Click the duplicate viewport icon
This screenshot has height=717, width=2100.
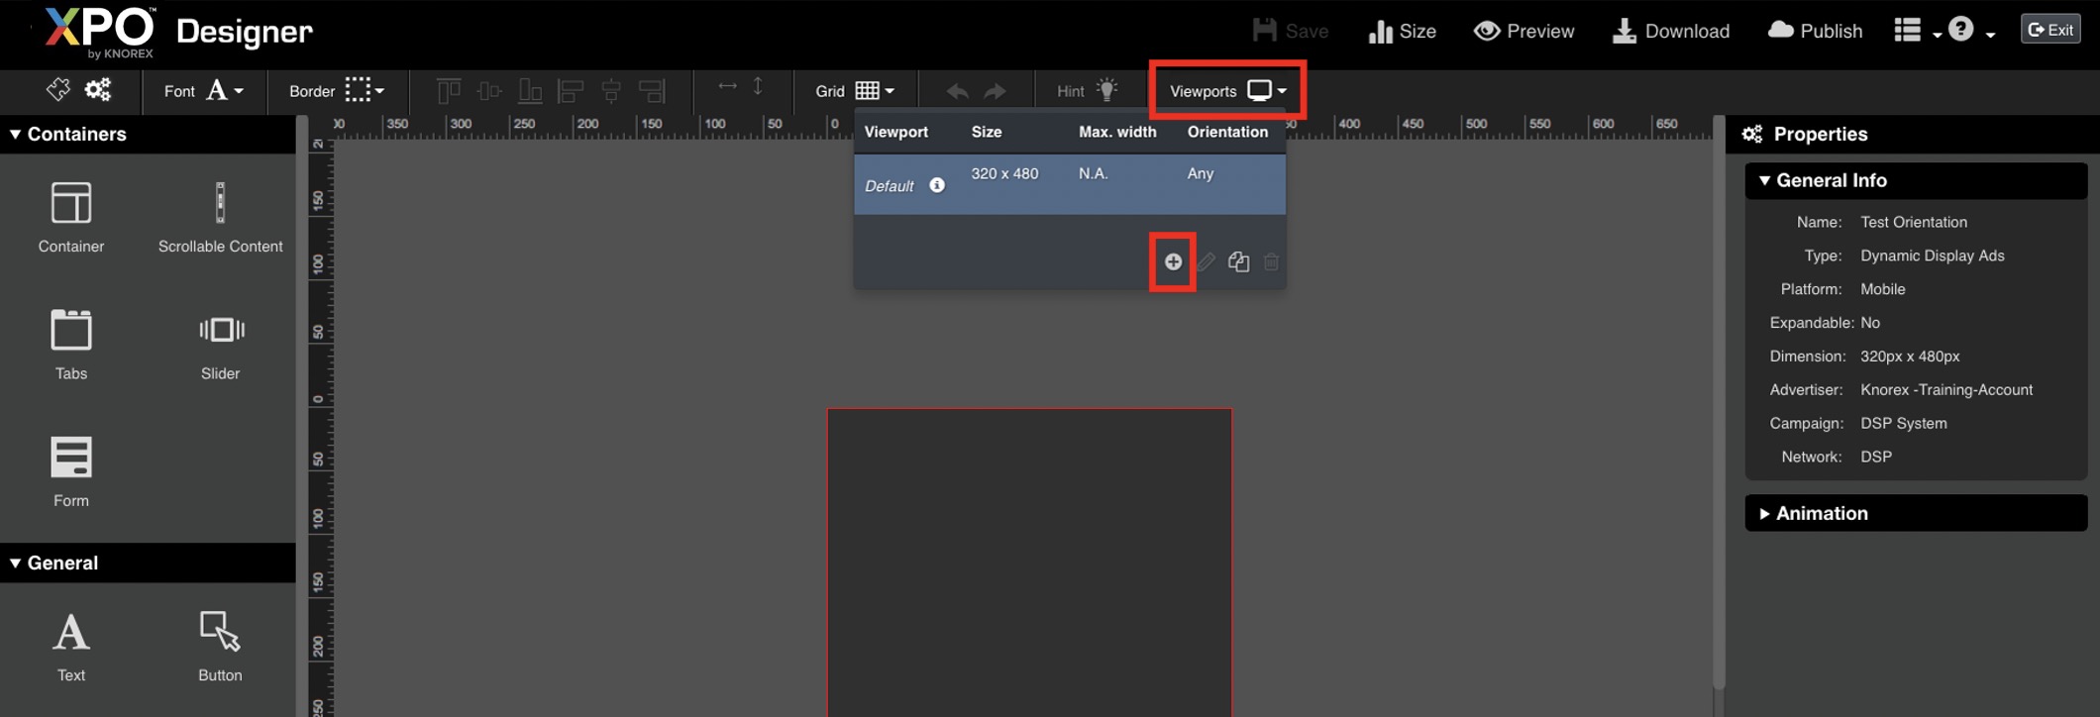[1238, 261]
